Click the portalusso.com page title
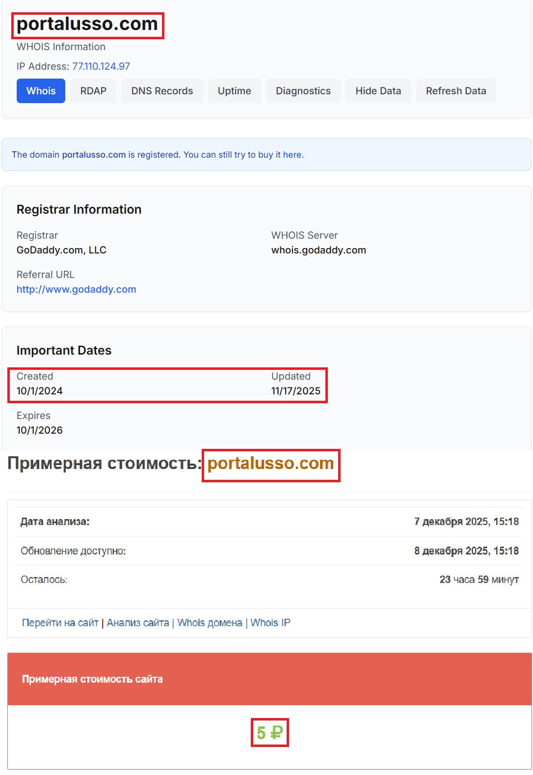 [86, 24]
